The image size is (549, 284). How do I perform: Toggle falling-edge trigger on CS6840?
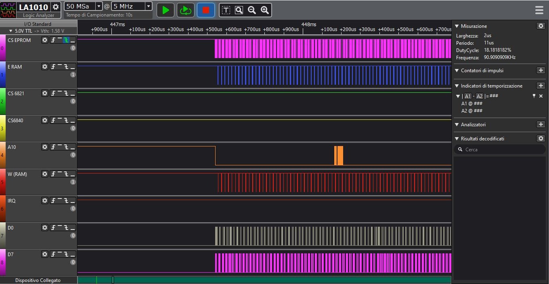point(66,120)
